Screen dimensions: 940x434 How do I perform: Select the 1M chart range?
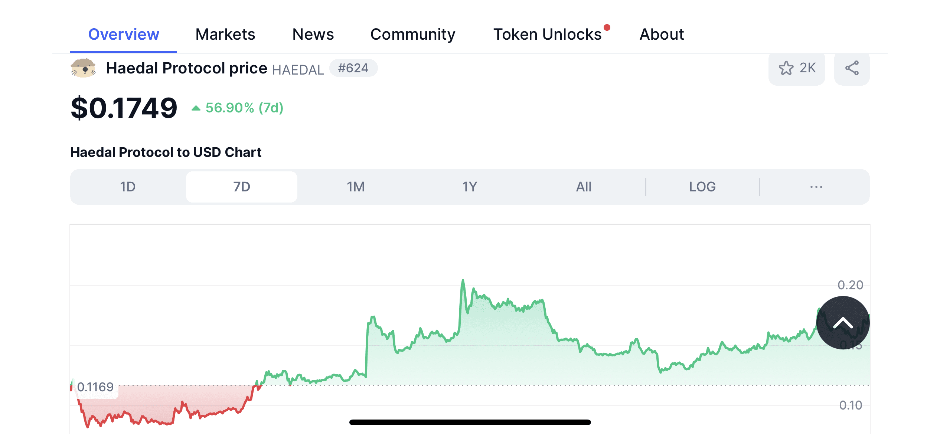[x=356, y=187]
